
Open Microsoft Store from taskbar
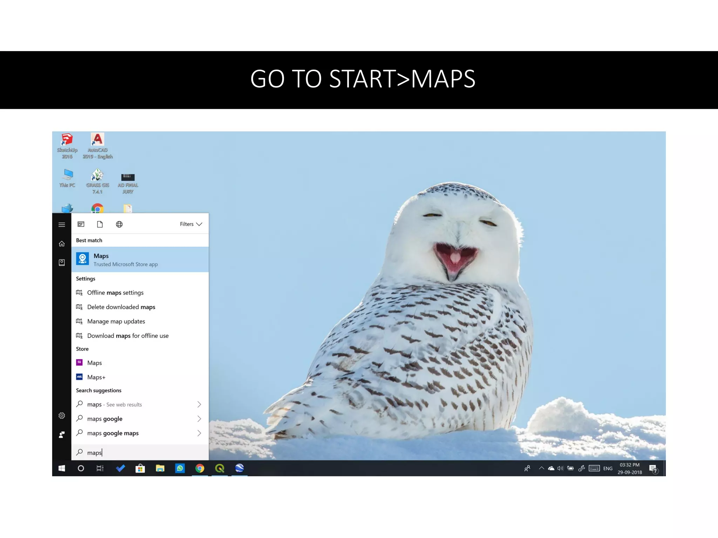[x=140, y=468]
